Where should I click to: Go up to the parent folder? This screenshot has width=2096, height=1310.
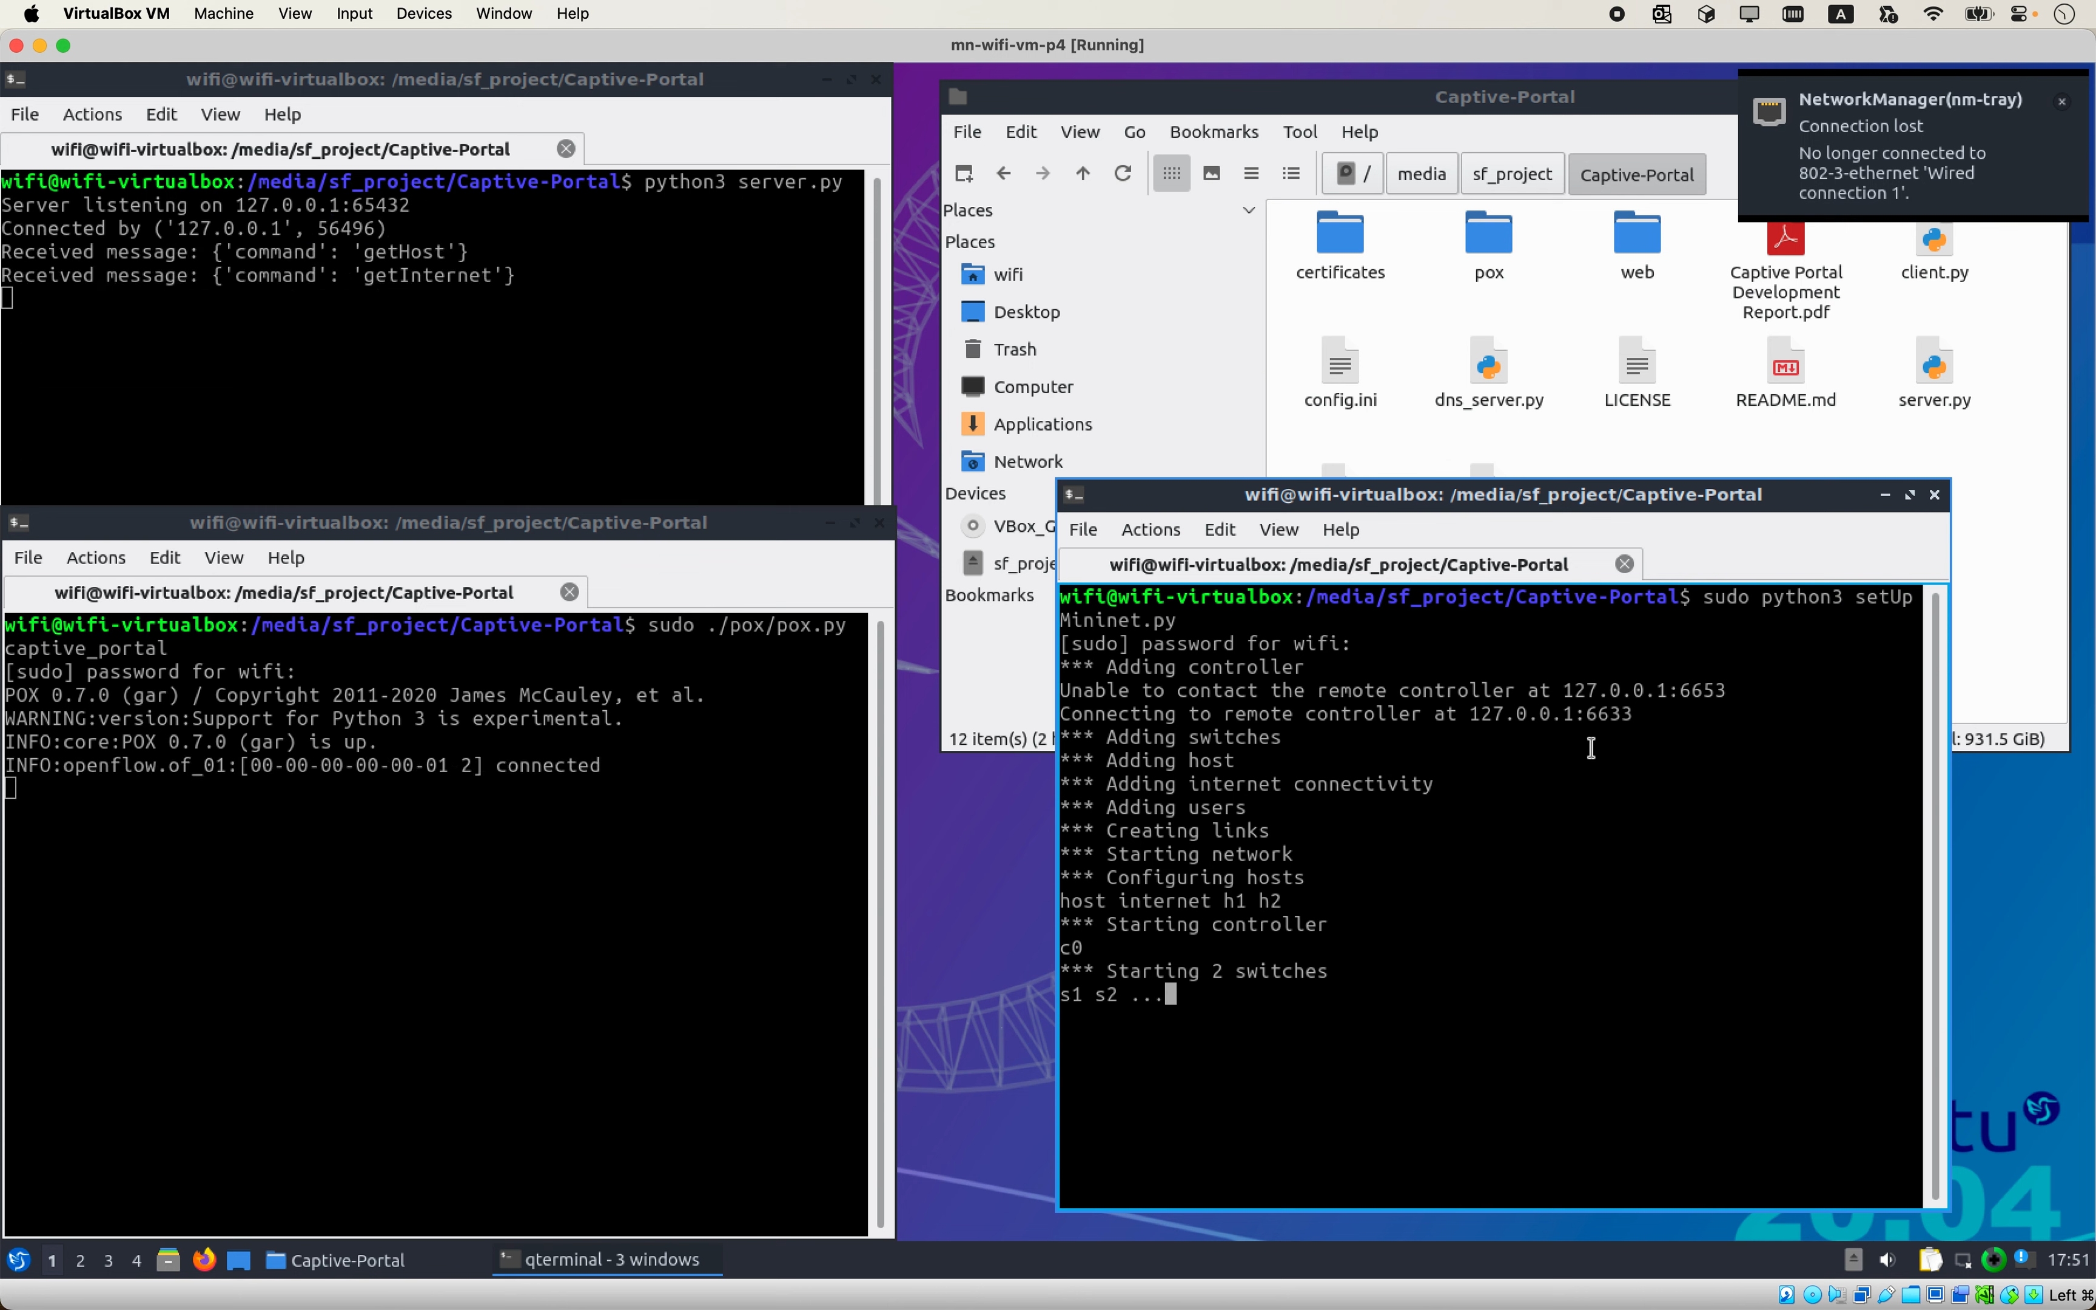(x=1083, y=173)
